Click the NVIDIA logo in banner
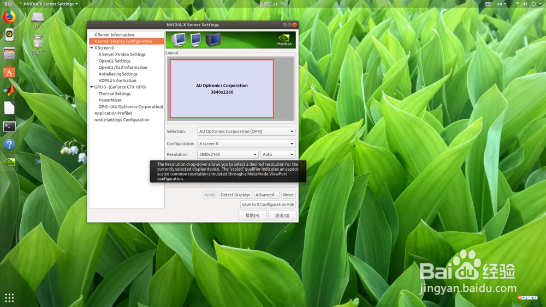Image resolution: width=546 pixels, height=307 pixels. pos(284,40)
